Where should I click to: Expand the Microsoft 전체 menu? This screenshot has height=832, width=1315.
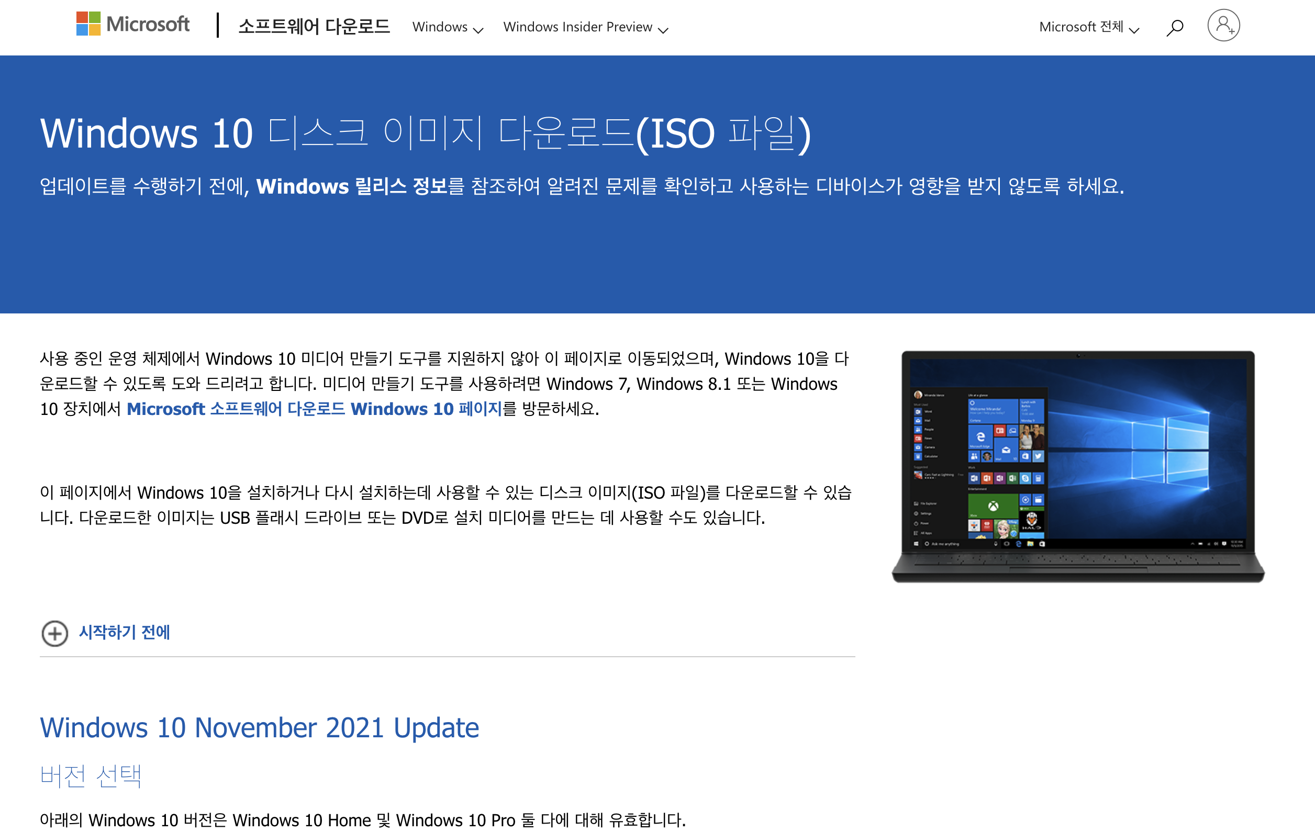click(x=1089, y=27)
